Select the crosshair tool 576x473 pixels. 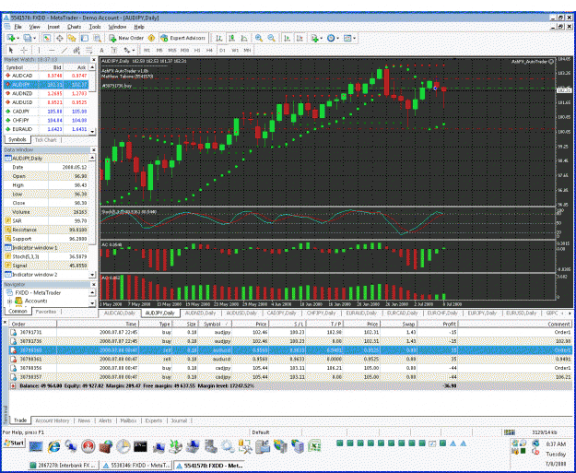[x=24, y=50]
